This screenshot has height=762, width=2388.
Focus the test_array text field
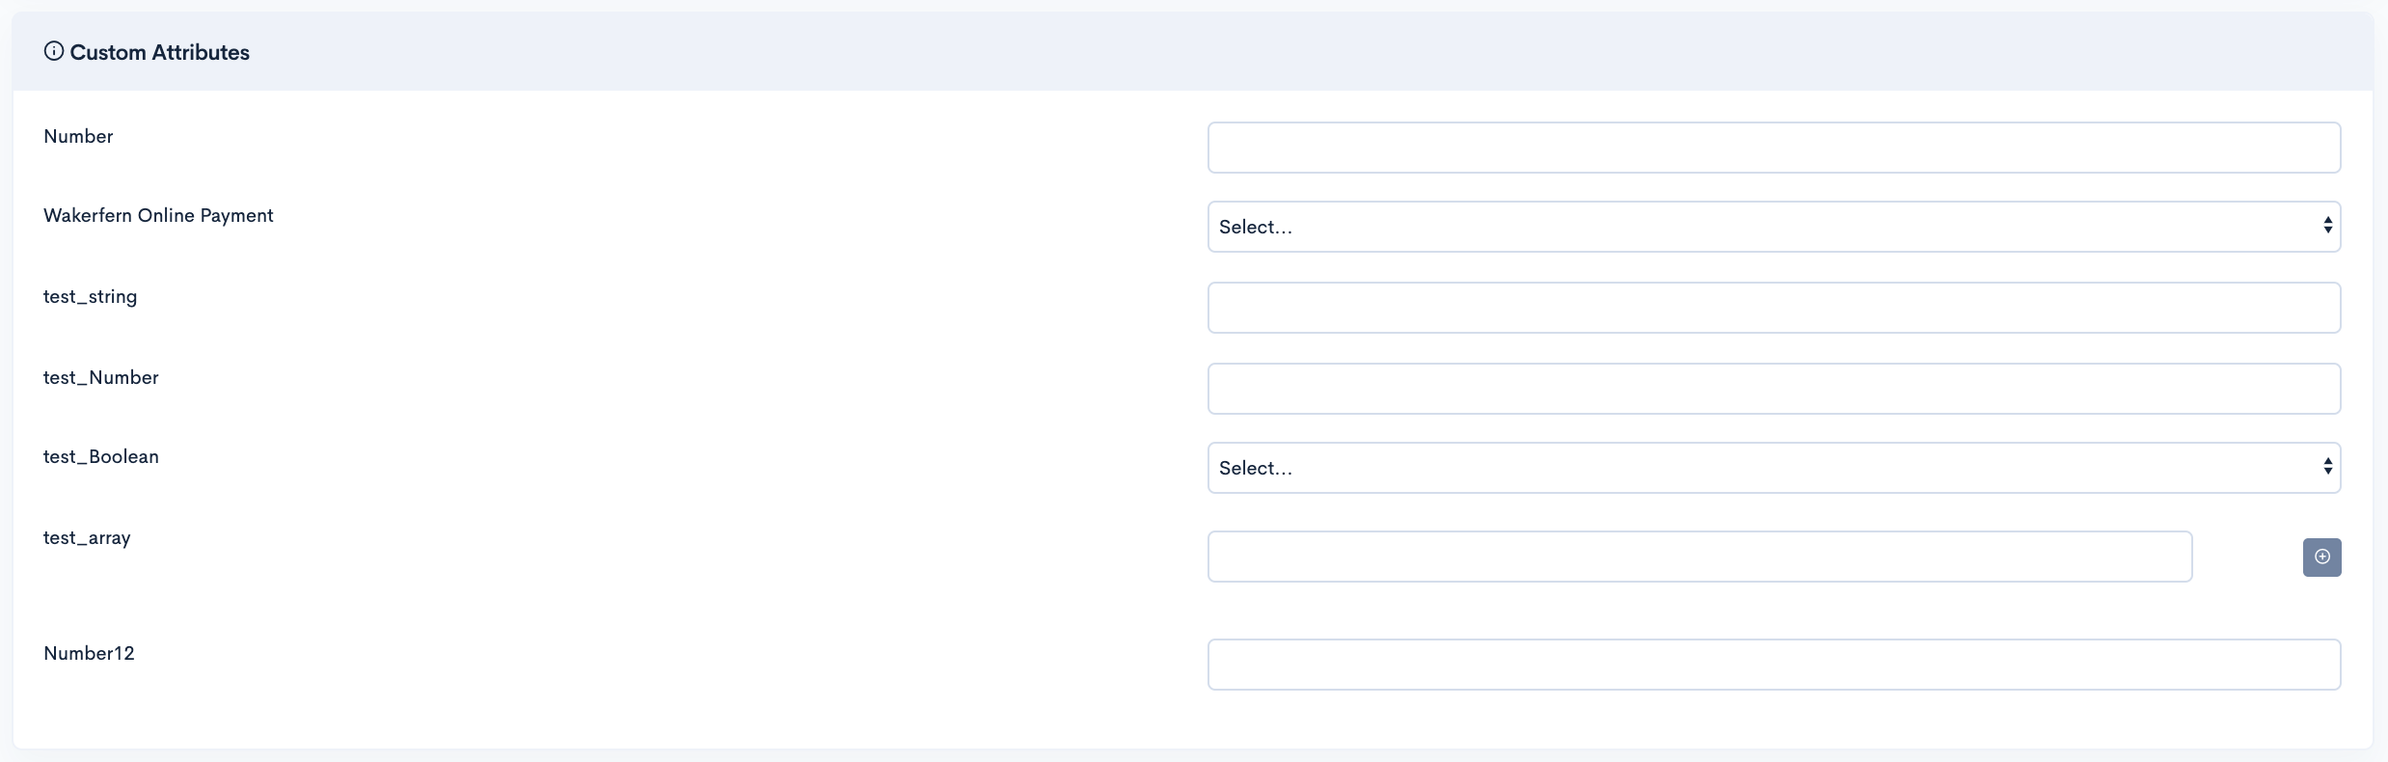[1699, 557]
